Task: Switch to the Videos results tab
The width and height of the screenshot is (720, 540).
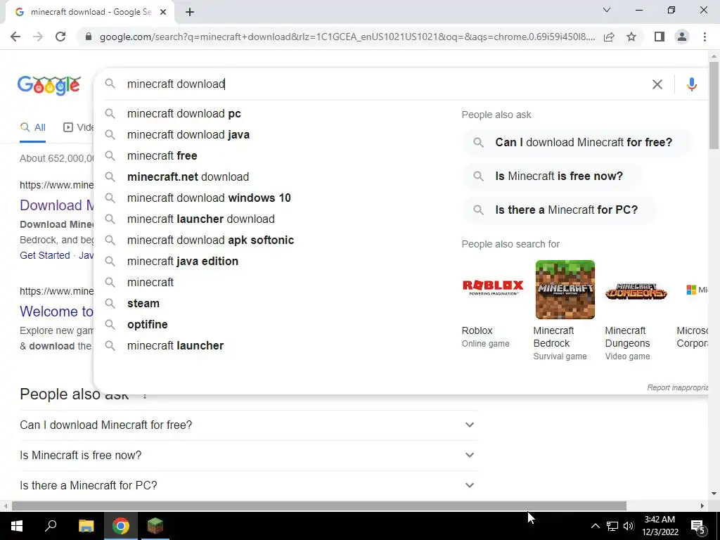Action: (x=78, y=128)
